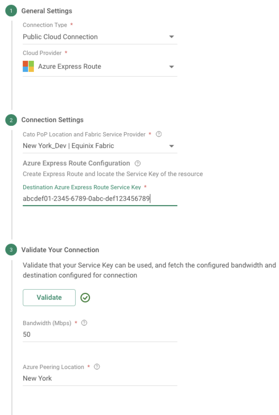Click the General Settings section heading
Image resolution: width=279 pixels, height=415 pixels.
click(47, 11)
